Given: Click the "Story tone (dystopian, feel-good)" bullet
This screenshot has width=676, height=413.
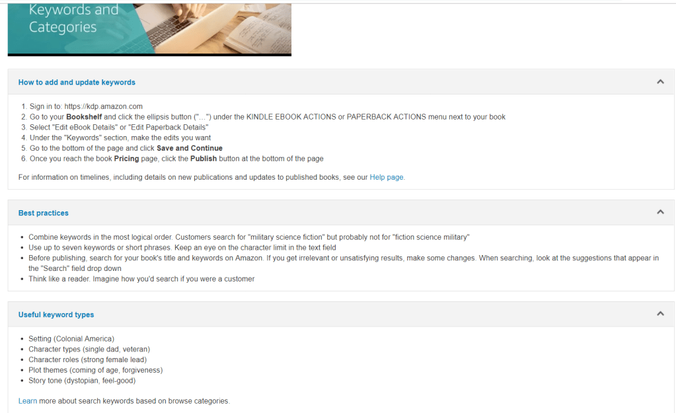Looking at the screenshot, I should tap(82, 381).
